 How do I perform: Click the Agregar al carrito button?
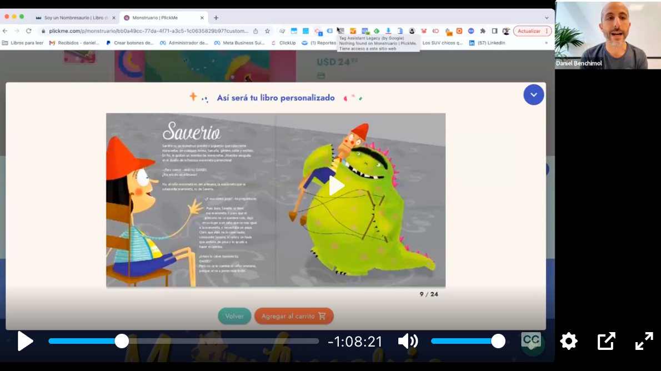coord(294,316)
